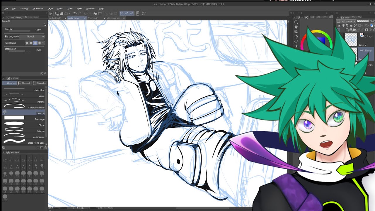Open the layer blending mode Normal dropdown

[350, 21]
